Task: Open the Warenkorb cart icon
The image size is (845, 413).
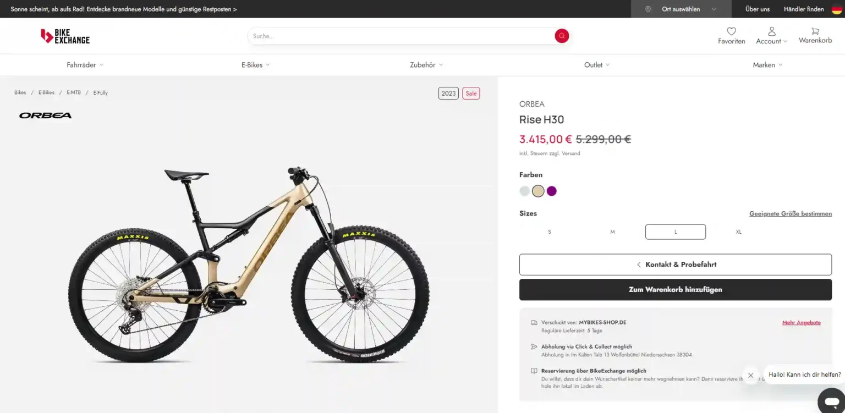Action: click(815, 32)
